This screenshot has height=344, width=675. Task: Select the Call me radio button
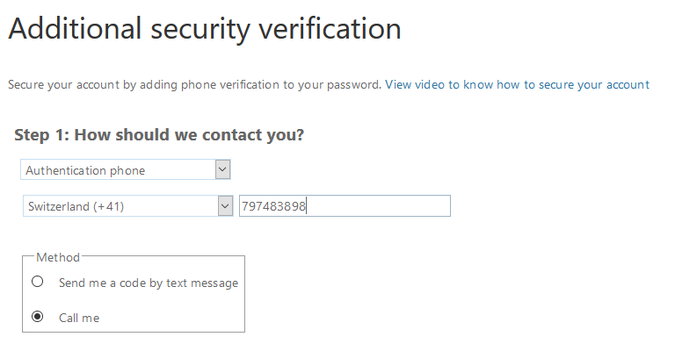point(38,317)
